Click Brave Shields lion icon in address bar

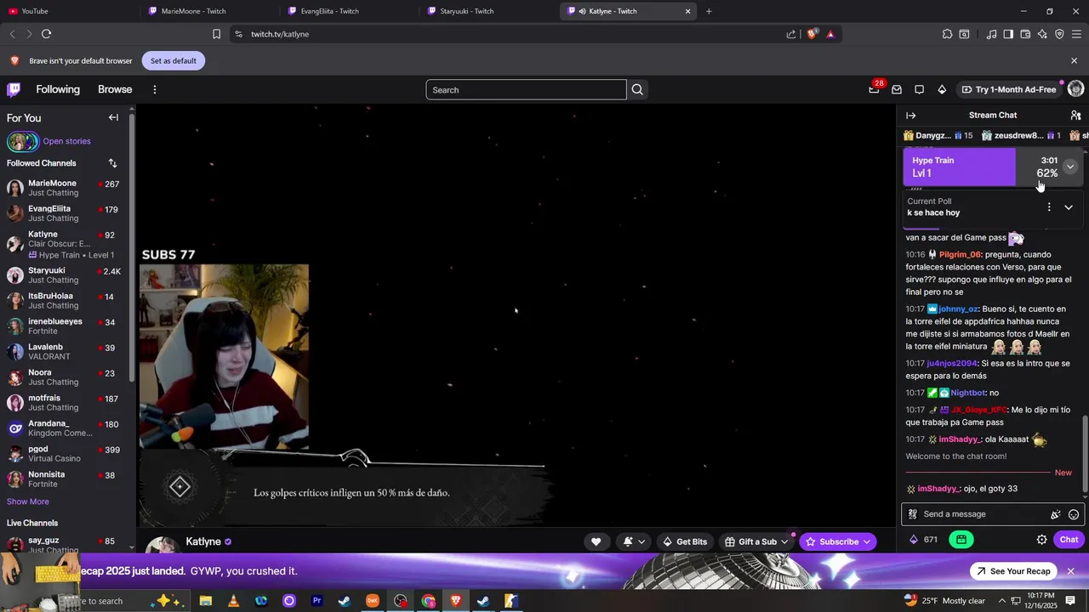pyautogui.click(x=812, y=34)
